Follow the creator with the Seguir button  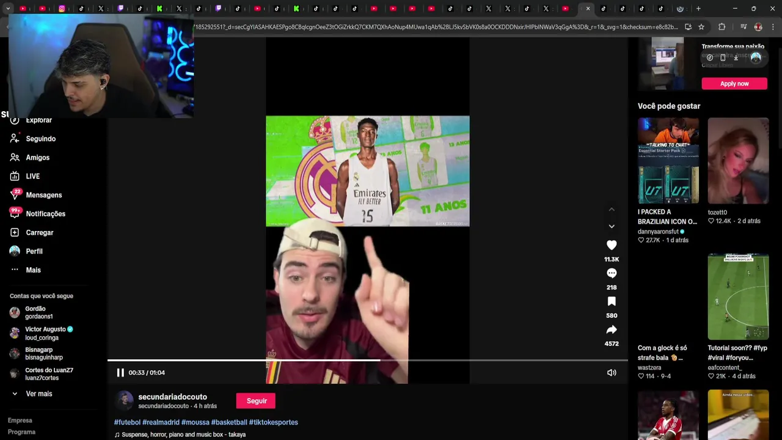[x=257, y=401]
